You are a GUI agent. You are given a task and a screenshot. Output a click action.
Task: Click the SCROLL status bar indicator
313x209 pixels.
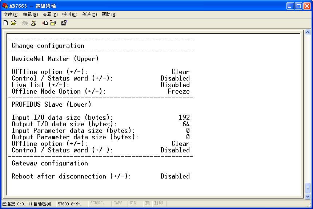(x=97, y=203)
